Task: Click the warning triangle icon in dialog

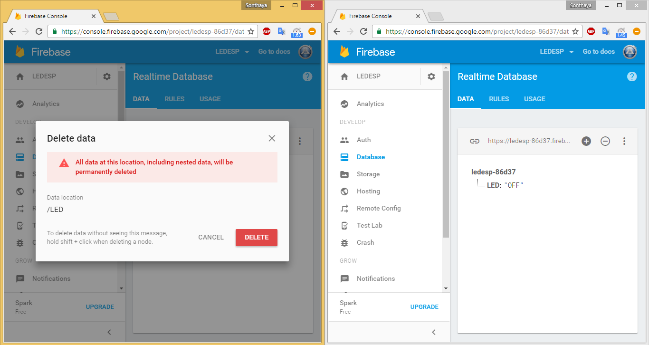Action: (x=64, y=163)
